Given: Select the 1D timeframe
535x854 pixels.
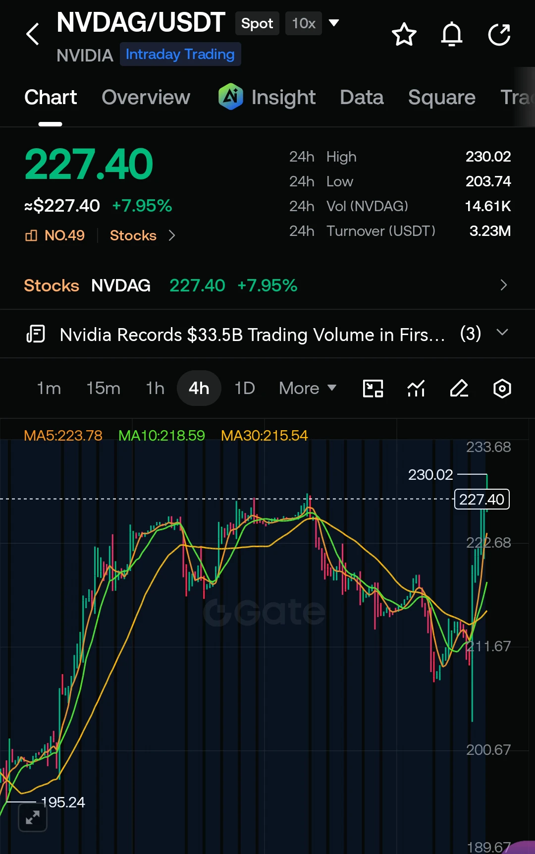Looking at the screenshot, I should pyautogui.click(x=245, y=388).
